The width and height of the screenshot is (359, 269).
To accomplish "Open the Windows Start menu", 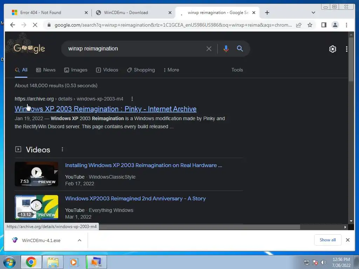I will pos(9,262).
